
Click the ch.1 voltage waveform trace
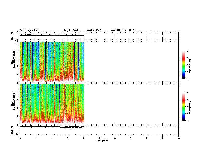click(52, 35)
